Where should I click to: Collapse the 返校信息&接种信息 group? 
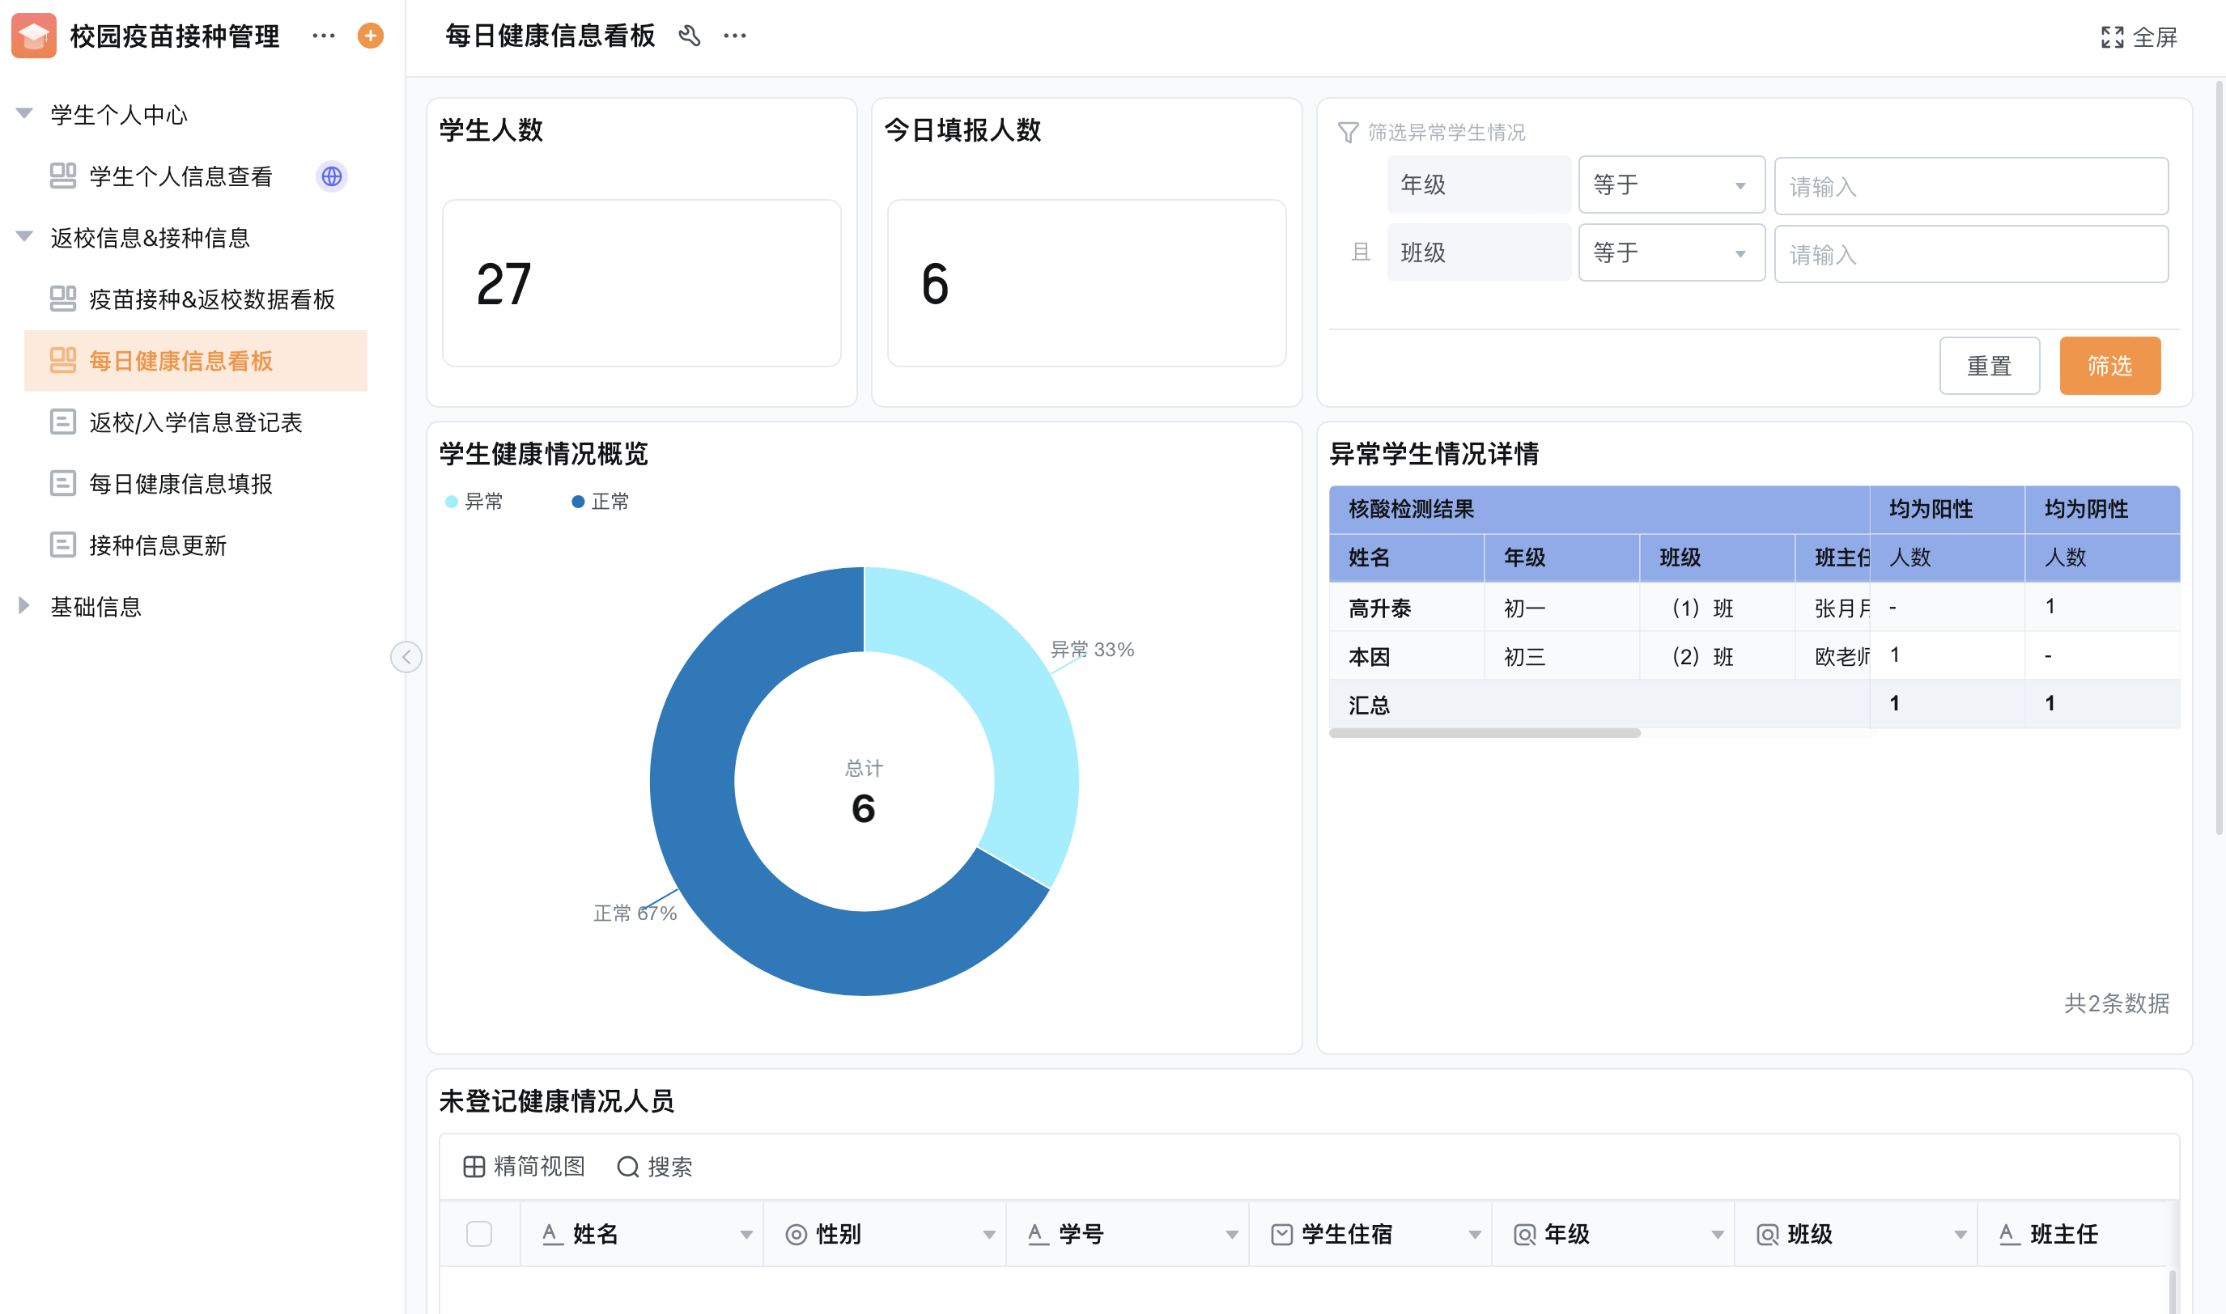pyautogui.click(x=24, y=236)
